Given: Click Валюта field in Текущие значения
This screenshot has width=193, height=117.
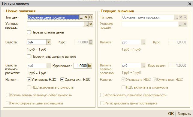Looking at the screenshot, I should tap(131, 42).
